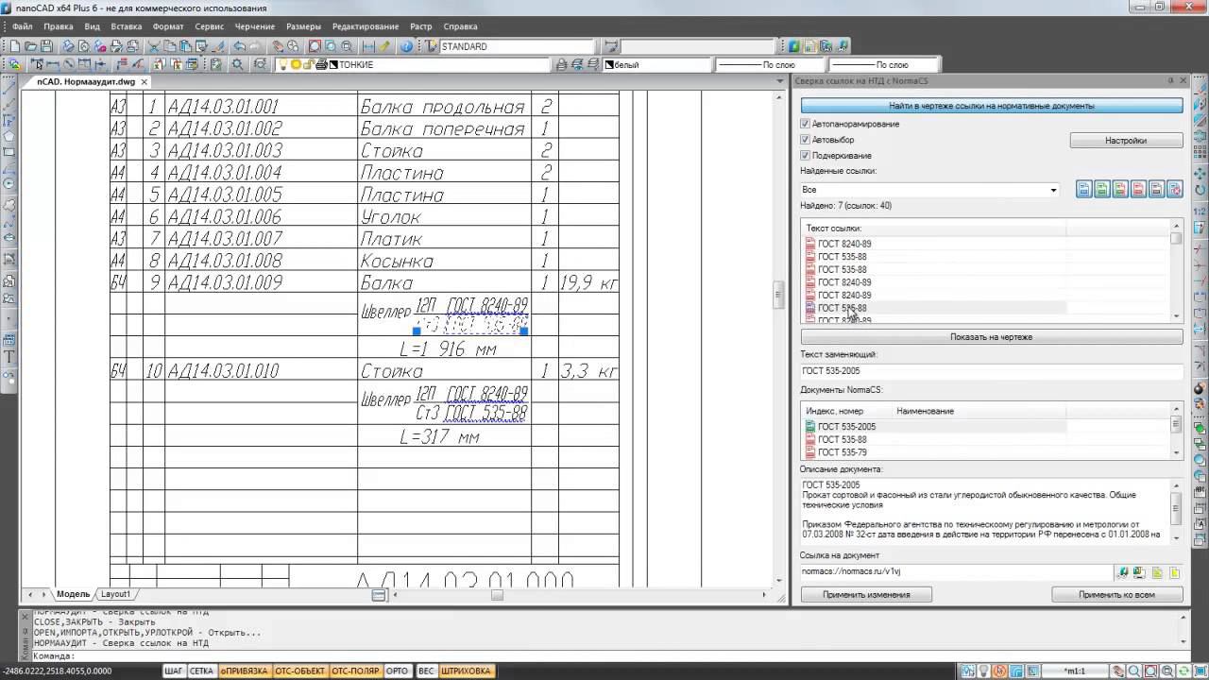This screenshot has height=680, width=1209.
Task: Click the red document filter icon in found links
Action: click(x=1138, y=190)
